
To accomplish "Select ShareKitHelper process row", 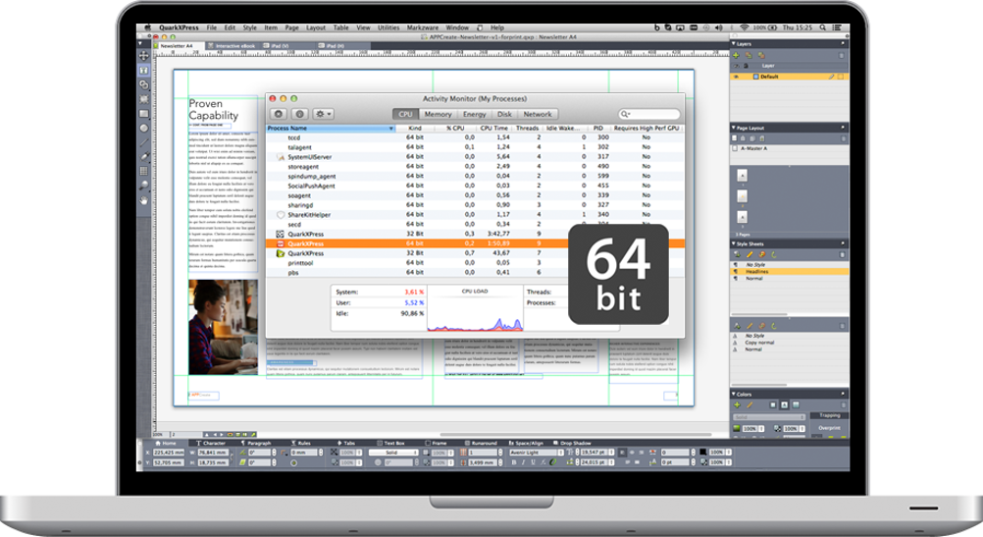I will point(475,215).
